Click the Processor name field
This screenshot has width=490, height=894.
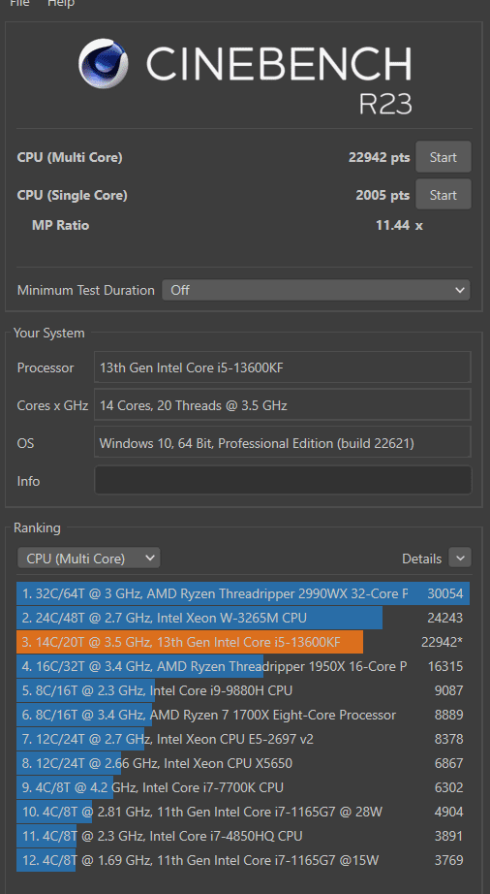pos(283,367)
